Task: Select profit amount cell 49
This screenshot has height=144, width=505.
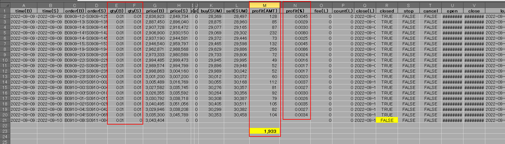Action: click(x=264, y=60)
